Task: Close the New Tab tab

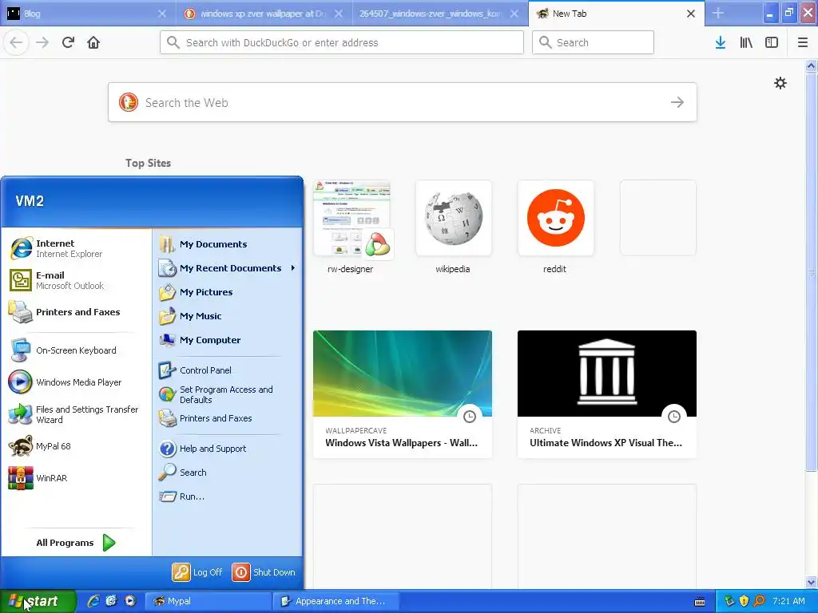Action: coord(691,14)
